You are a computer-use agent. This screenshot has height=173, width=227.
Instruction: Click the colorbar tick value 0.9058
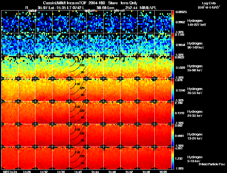tap(180, 45)
